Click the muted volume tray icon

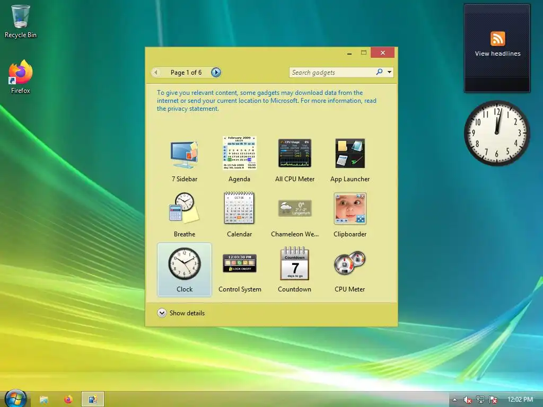point(467,400)
